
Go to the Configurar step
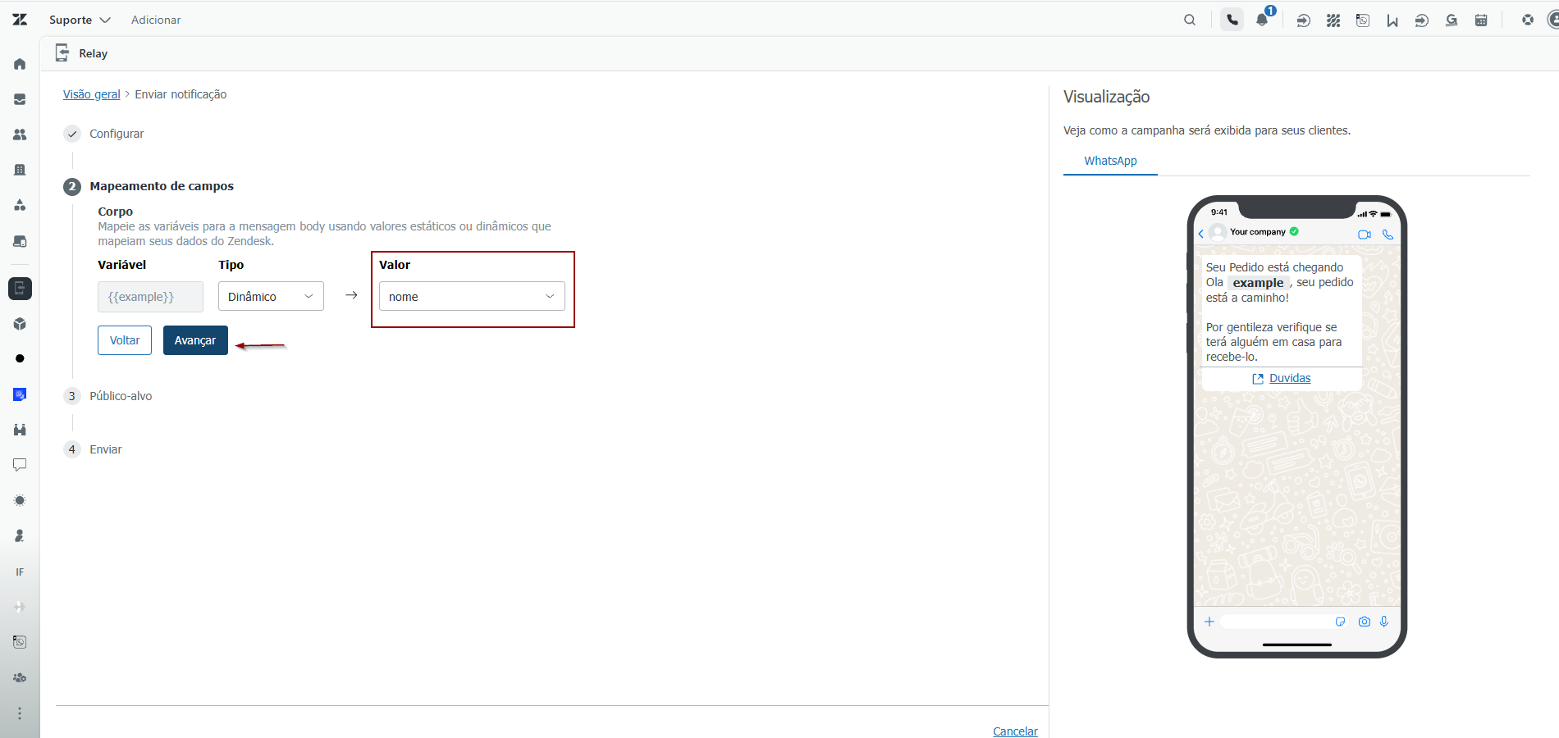(x=117, y=134)
